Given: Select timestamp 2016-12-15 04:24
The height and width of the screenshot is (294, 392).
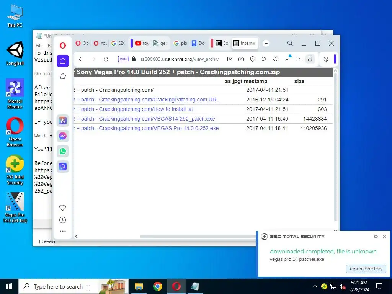Looking at the screenshot, I should tap(267, 100).
